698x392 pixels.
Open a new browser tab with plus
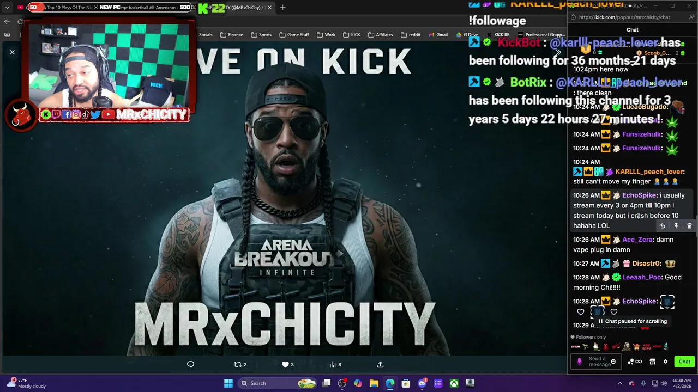coord(282,7)
